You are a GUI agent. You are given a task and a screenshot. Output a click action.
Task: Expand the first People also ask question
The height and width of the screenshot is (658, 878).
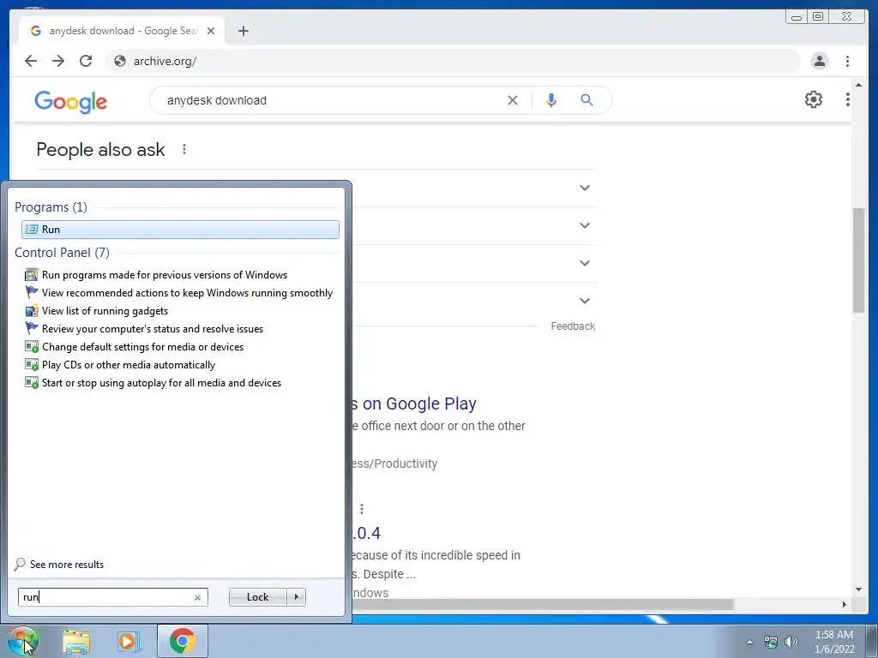[x=585, y=188]
